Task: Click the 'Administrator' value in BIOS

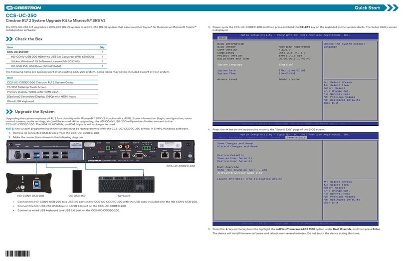Action: point(289,79)
